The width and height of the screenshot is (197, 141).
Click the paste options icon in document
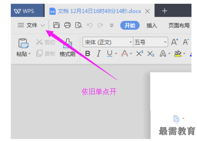click(x=176, y=118)
